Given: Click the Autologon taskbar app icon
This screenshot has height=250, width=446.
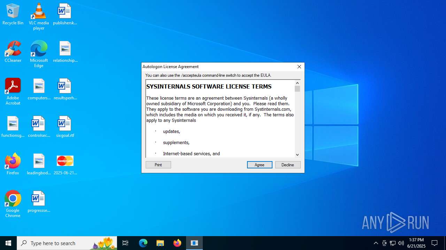Looking at the screenshot, I should coord(194,243).
